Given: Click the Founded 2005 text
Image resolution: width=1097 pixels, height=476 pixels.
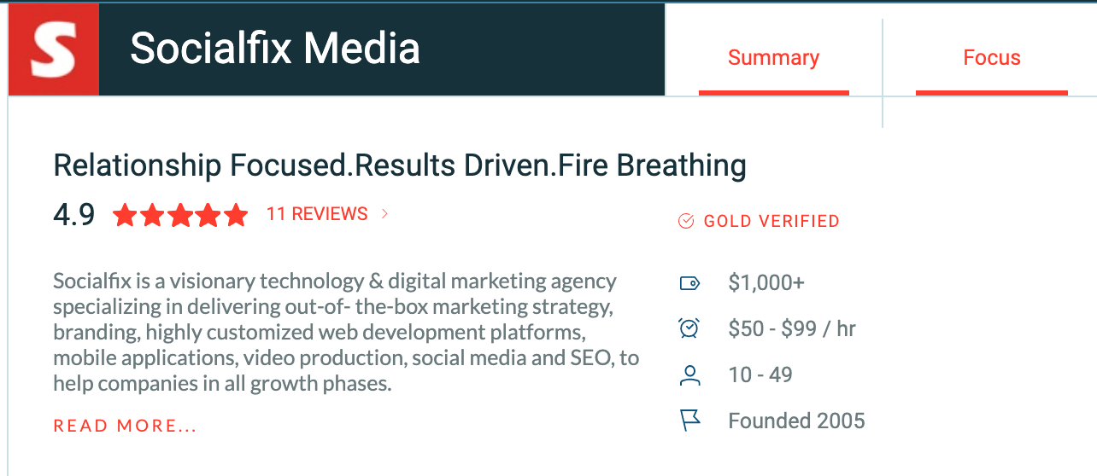Looking at the screenshot, I should (x=796, y=421).
